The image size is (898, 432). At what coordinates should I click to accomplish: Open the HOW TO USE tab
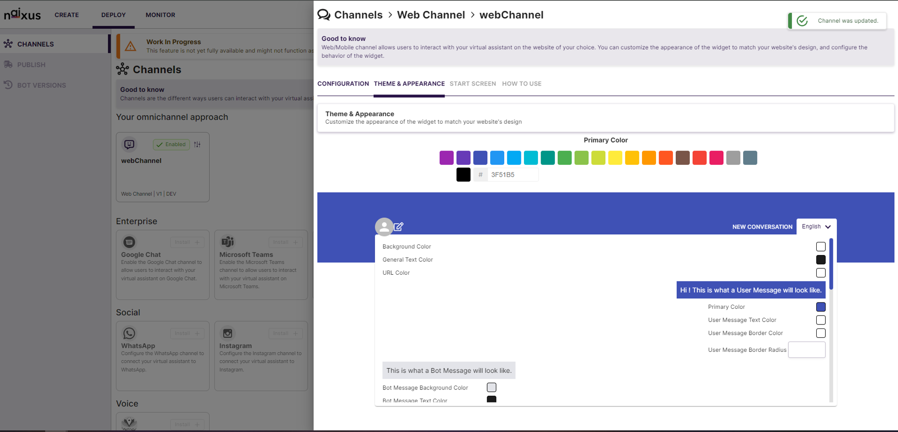[522, 84]
